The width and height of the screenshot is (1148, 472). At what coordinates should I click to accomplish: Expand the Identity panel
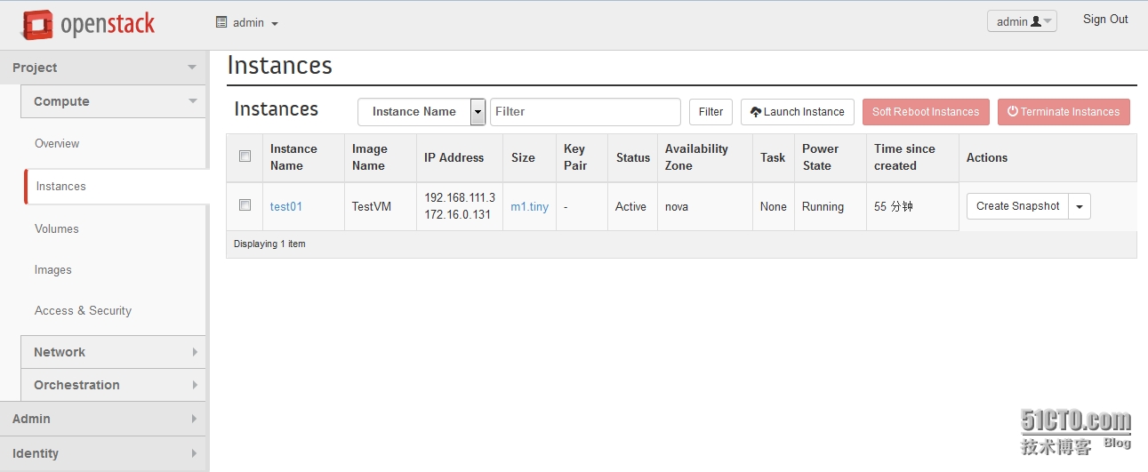point(104,453)
